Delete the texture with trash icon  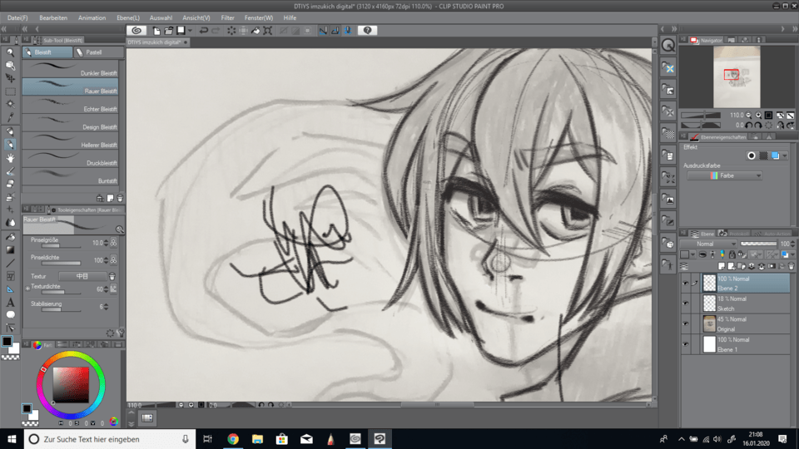[x=112, y=276]
